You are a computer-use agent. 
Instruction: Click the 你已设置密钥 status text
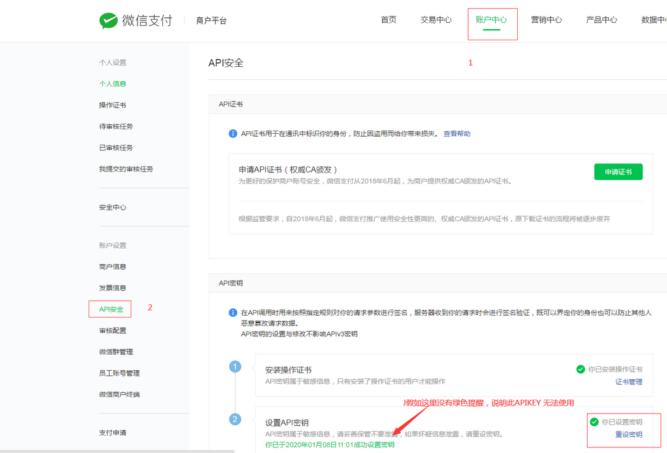click(622, 422)
